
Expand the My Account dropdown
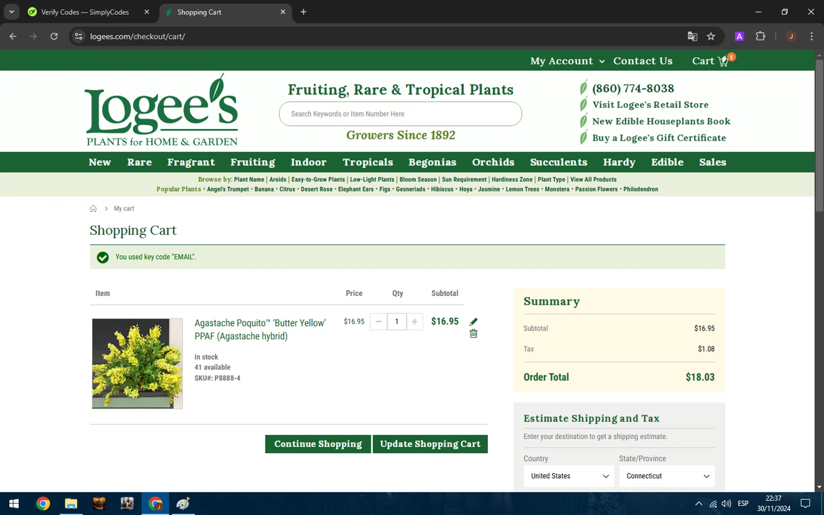click(x=567, y=61)
